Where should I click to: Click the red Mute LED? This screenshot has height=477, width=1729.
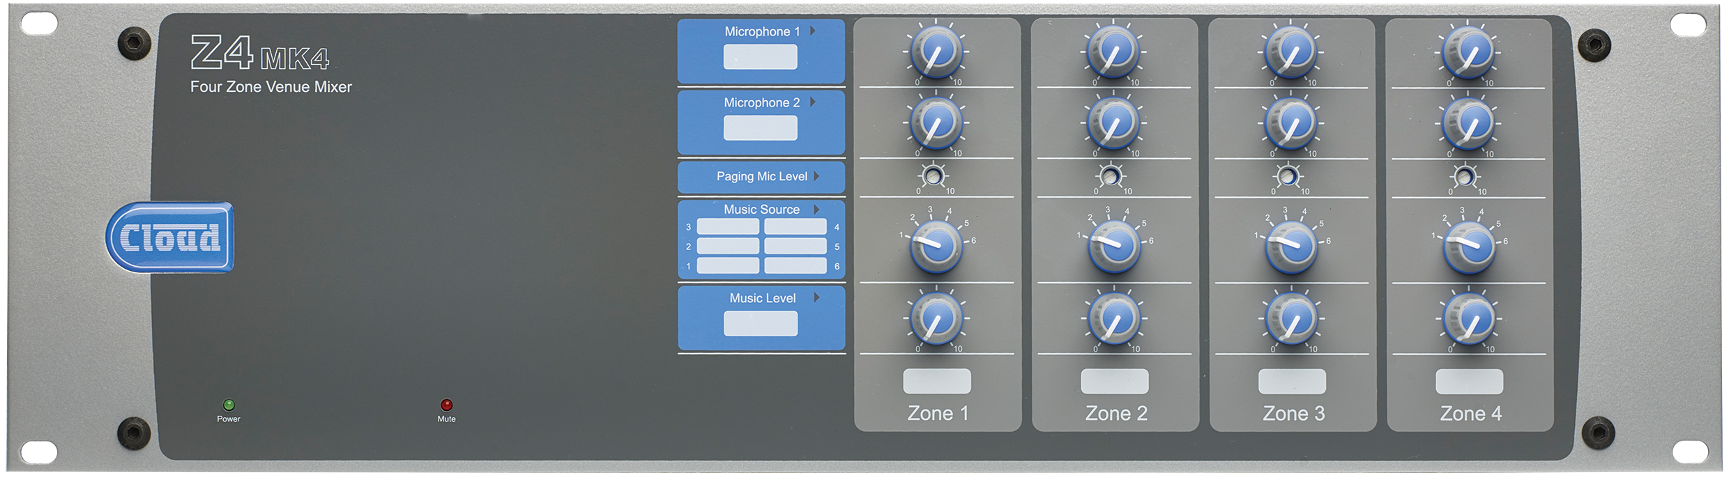tap(447, 405)
